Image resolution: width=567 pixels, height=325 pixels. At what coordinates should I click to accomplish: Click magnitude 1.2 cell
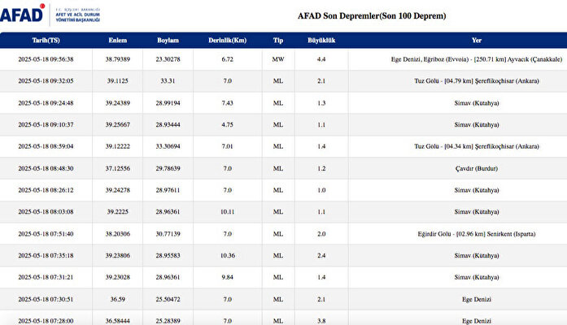point(321,168)
